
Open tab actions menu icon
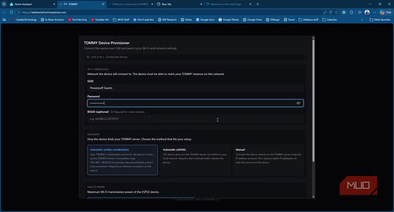tap(4, 4)
